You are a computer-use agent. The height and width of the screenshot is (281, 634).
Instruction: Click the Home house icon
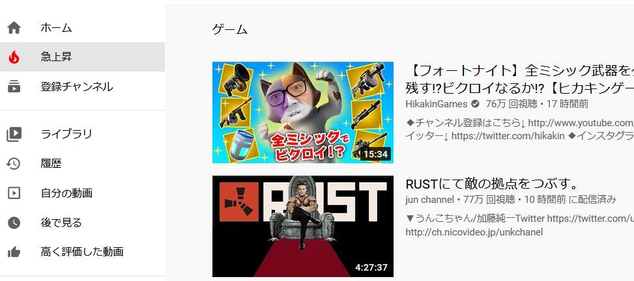point(14,28)
